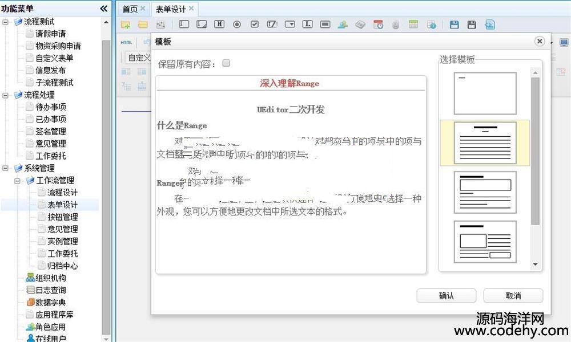Switch to the 首页 tab

pos(130,9)
